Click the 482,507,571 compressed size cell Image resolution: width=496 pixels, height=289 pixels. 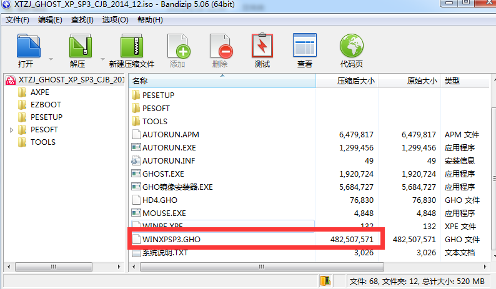(352, 240)
